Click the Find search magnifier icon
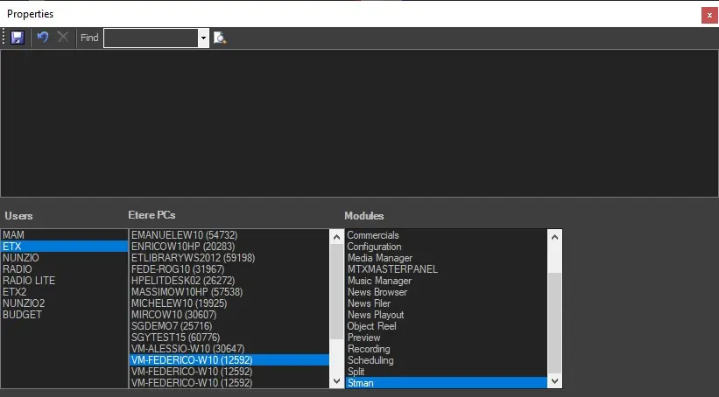719x397 pixels. 220,38
